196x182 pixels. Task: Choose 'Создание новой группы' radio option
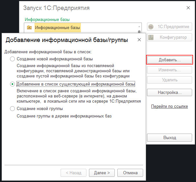tap(12, 108)
